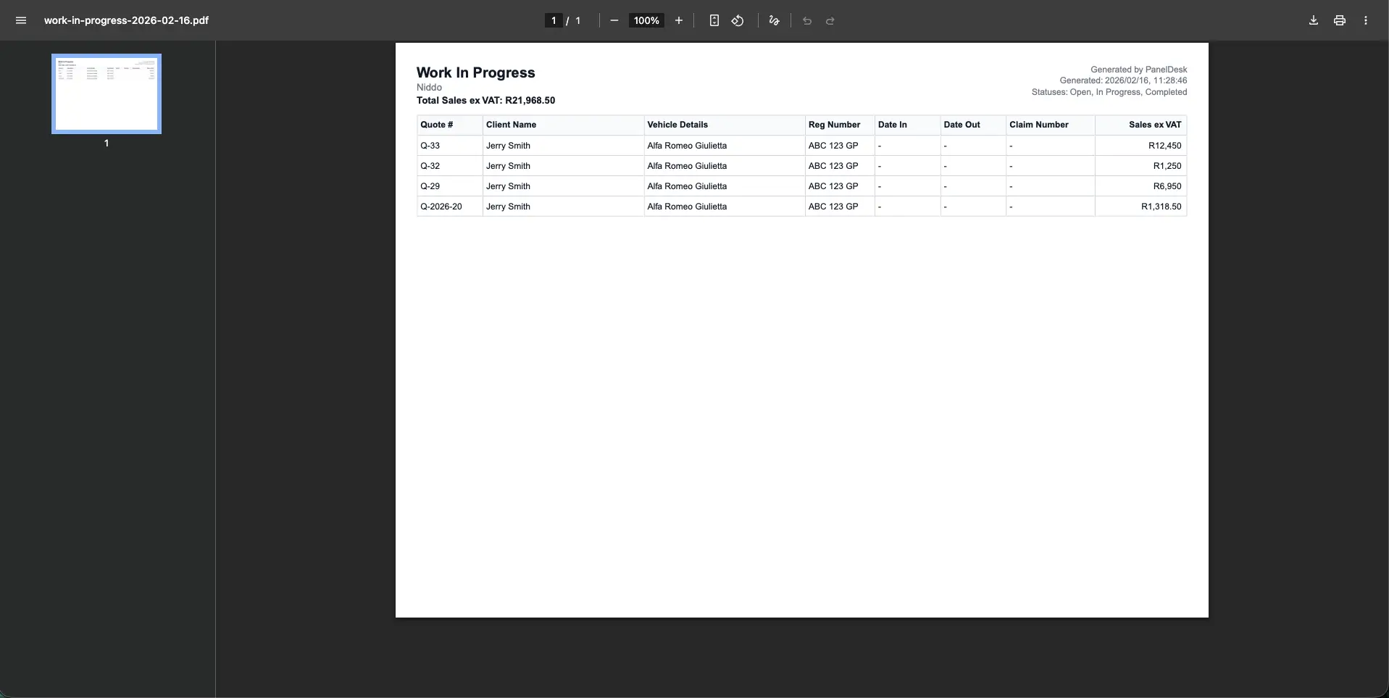Edit the page number input field
The width and height of the screenshot is (1389, 698).
coord(553,20)
